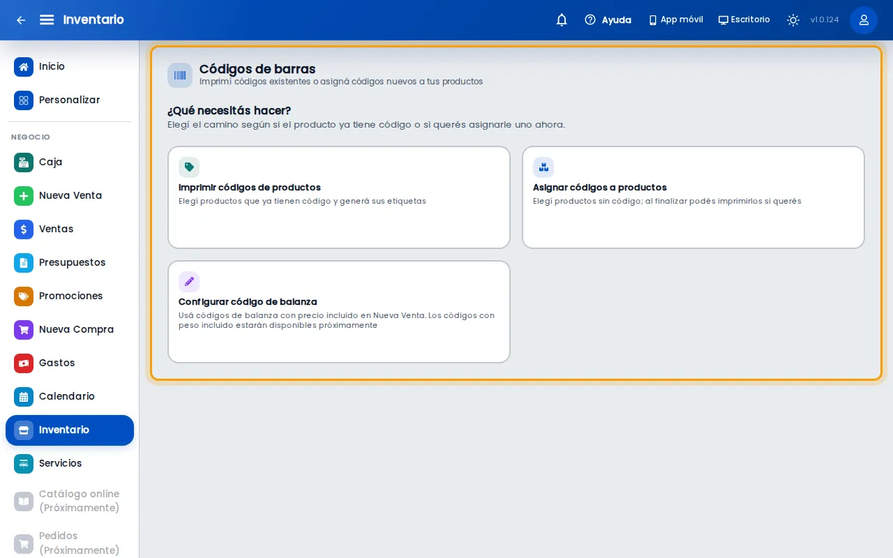Click the Inventario store icon
This screenshot has width=893, height=558.
24,430
